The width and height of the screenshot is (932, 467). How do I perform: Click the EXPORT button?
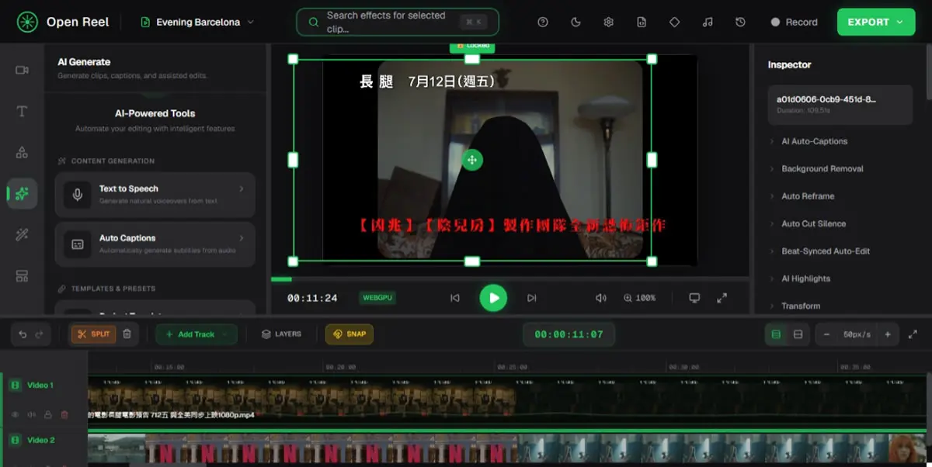pyautogui.click(x=875, y=22)
